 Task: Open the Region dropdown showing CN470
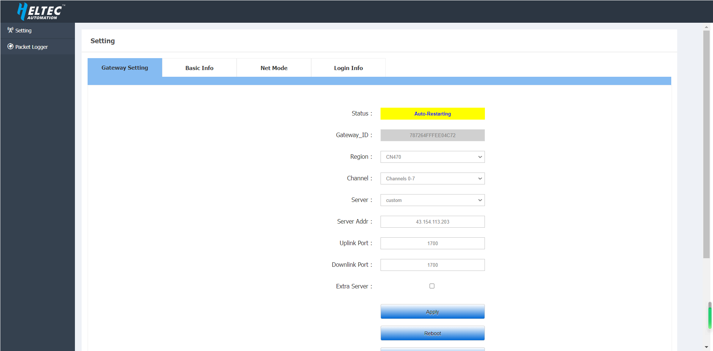[432, 157]
